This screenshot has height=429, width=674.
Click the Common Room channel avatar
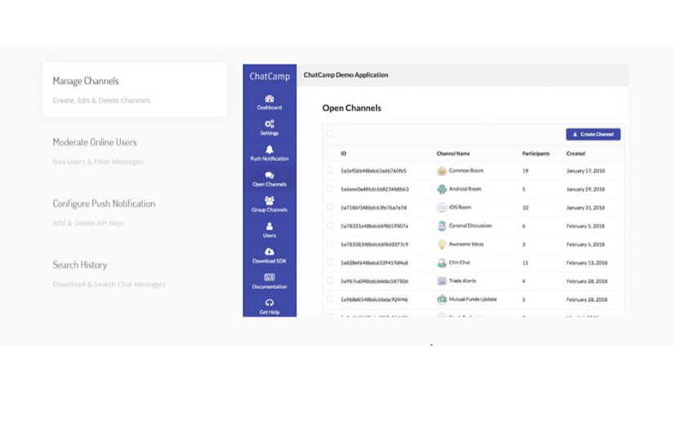[x=441, y=171]
